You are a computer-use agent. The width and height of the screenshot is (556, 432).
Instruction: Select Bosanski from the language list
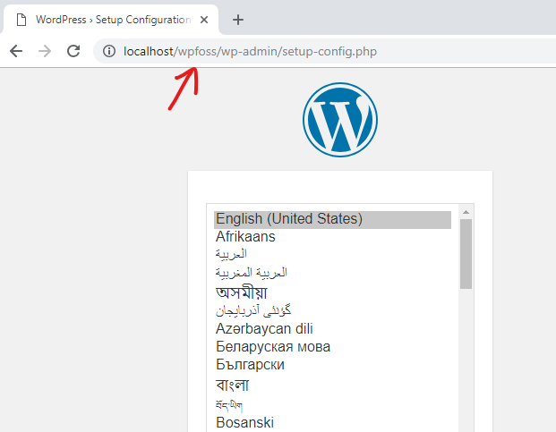tap(332, 422)
